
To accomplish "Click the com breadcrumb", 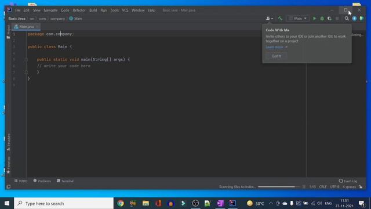I will tap(42, 19).
